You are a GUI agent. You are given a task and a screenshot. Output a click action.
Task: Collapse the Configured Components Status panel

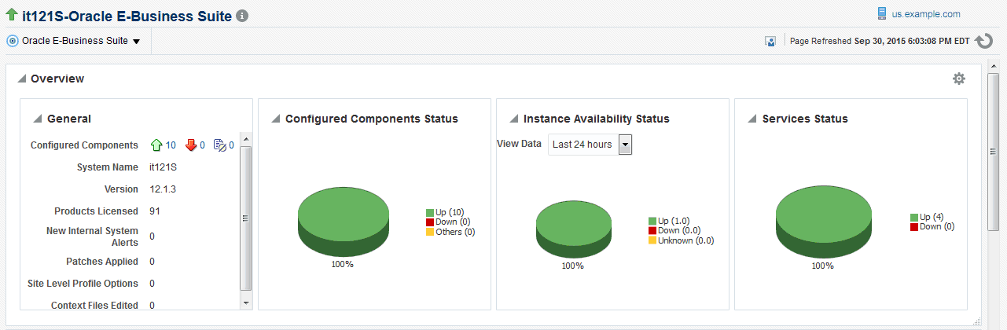276,119
